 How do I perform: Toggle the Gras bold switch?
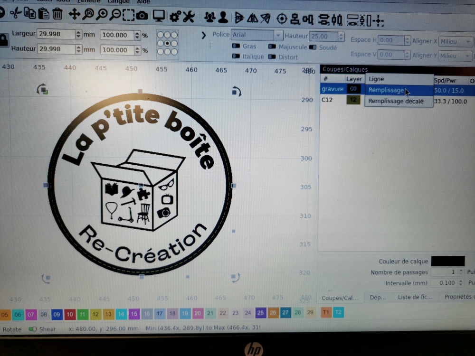click(236, 47)
